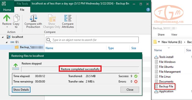This screenshot has width=192, height=100.
Task: Open the Restore dropdown arrow
Action: coord(7,27)
